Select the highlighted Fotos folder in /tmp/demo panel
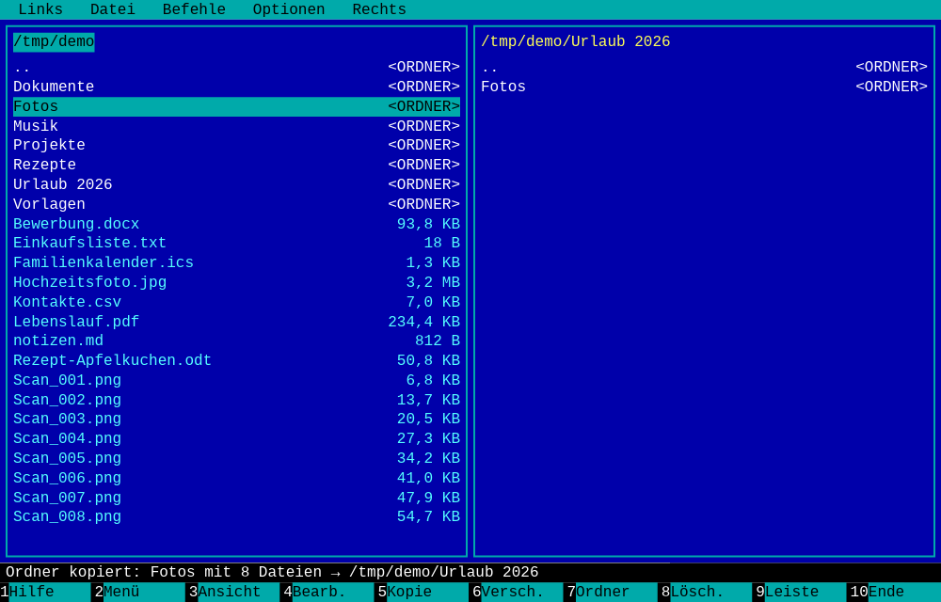The image size is (941, 602). pos(236,106)
